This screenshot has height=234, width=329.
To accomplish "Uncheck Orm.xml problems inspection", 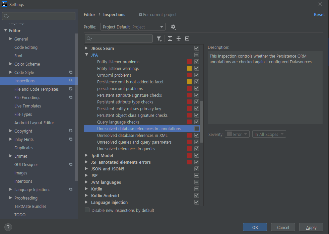I will point(197,75).
